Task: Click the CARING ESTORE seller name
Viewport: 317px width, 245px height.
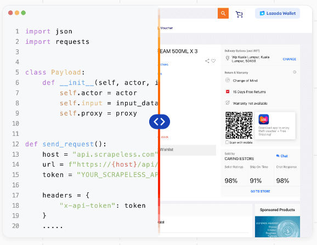Action: 239,159
